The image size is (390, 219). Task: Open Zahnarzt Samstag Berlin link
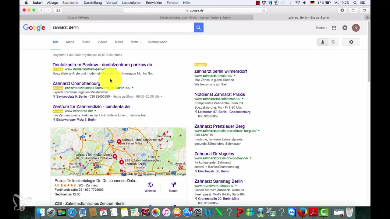pyautogui.click(x=218, y=181)
